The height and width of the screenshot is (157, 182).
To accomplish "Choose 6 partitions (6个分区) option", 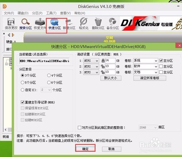I will click(x=49, y=83).
